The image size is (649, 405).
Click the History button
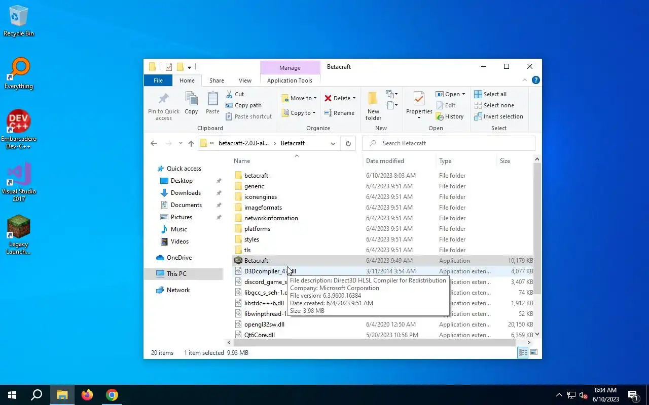450,116
